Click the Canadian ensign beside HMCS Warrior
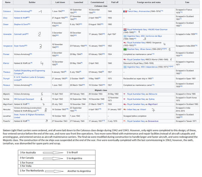This screenshot has height=177, width=202. click(x=125, y=59)
